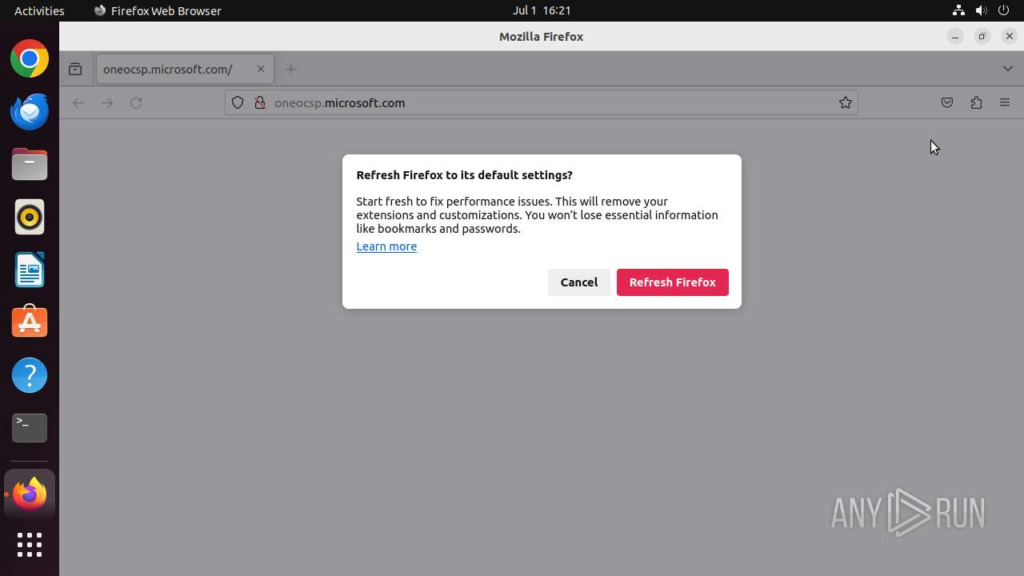Screen dimensions: 1024x576
Task: Show tracking protection shield info
Action: [238, 102]
